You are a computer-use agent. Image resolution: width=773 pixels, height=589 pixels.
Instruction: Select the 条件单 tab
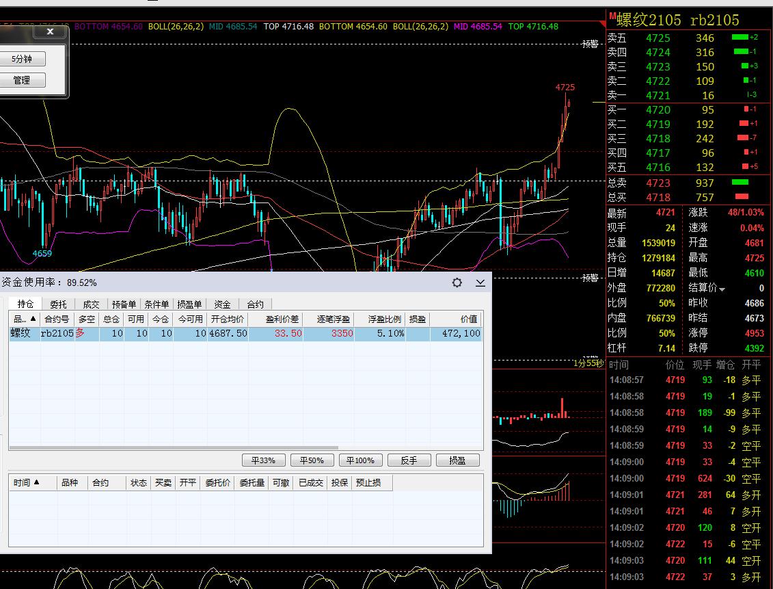157,304
